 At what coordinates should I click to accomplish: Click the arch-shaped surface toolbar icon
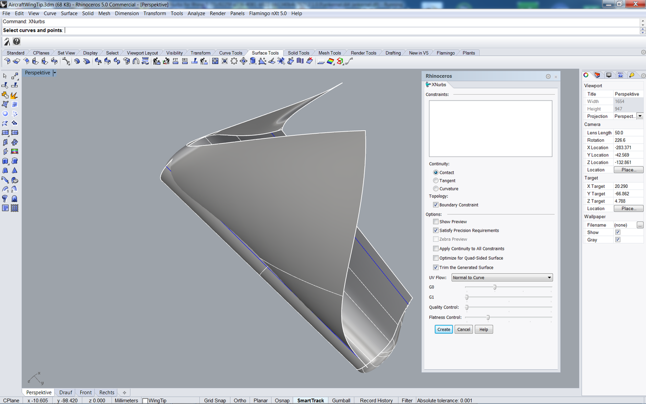tap(136, 61)
